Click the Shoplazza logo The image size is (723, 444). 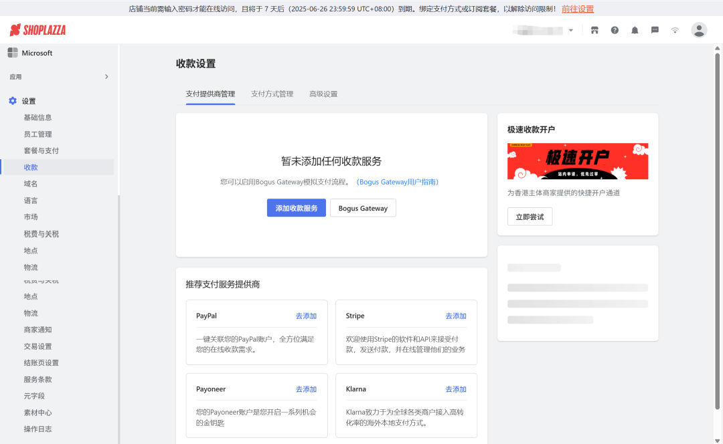37,30
